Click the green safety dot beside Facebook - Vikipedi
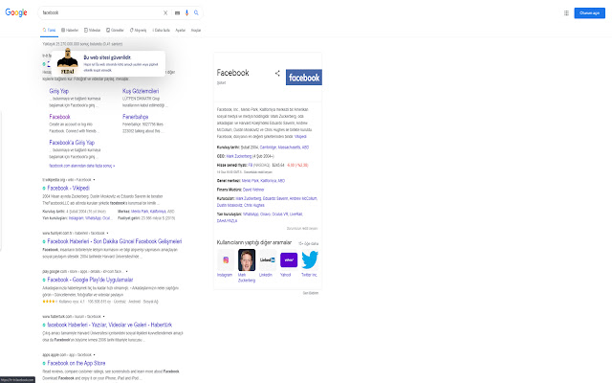Viewport: 612px width, 383px height. [x=44, y=189]
